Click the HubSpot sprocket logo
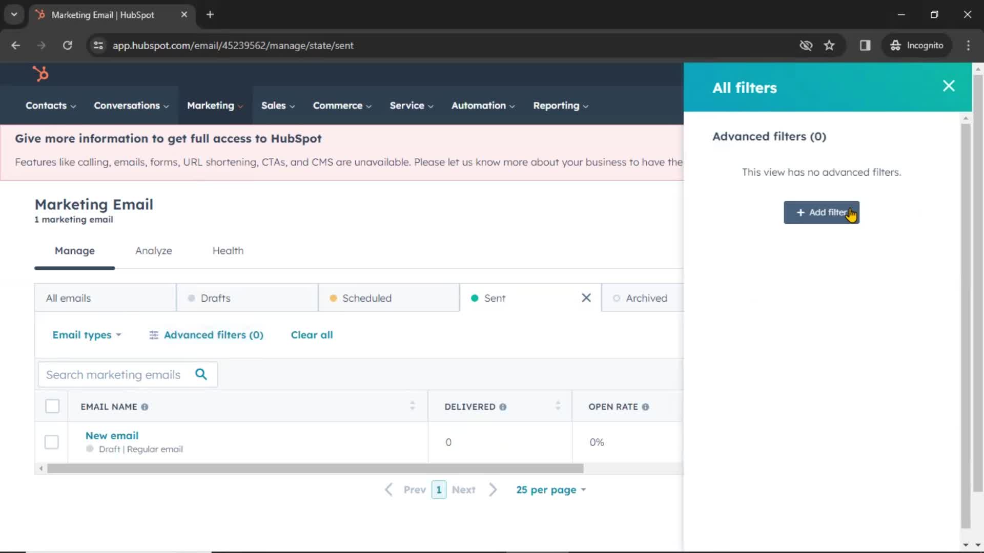Image resolution: width=984 pixels, height=553 pixels. pos(40,74)
